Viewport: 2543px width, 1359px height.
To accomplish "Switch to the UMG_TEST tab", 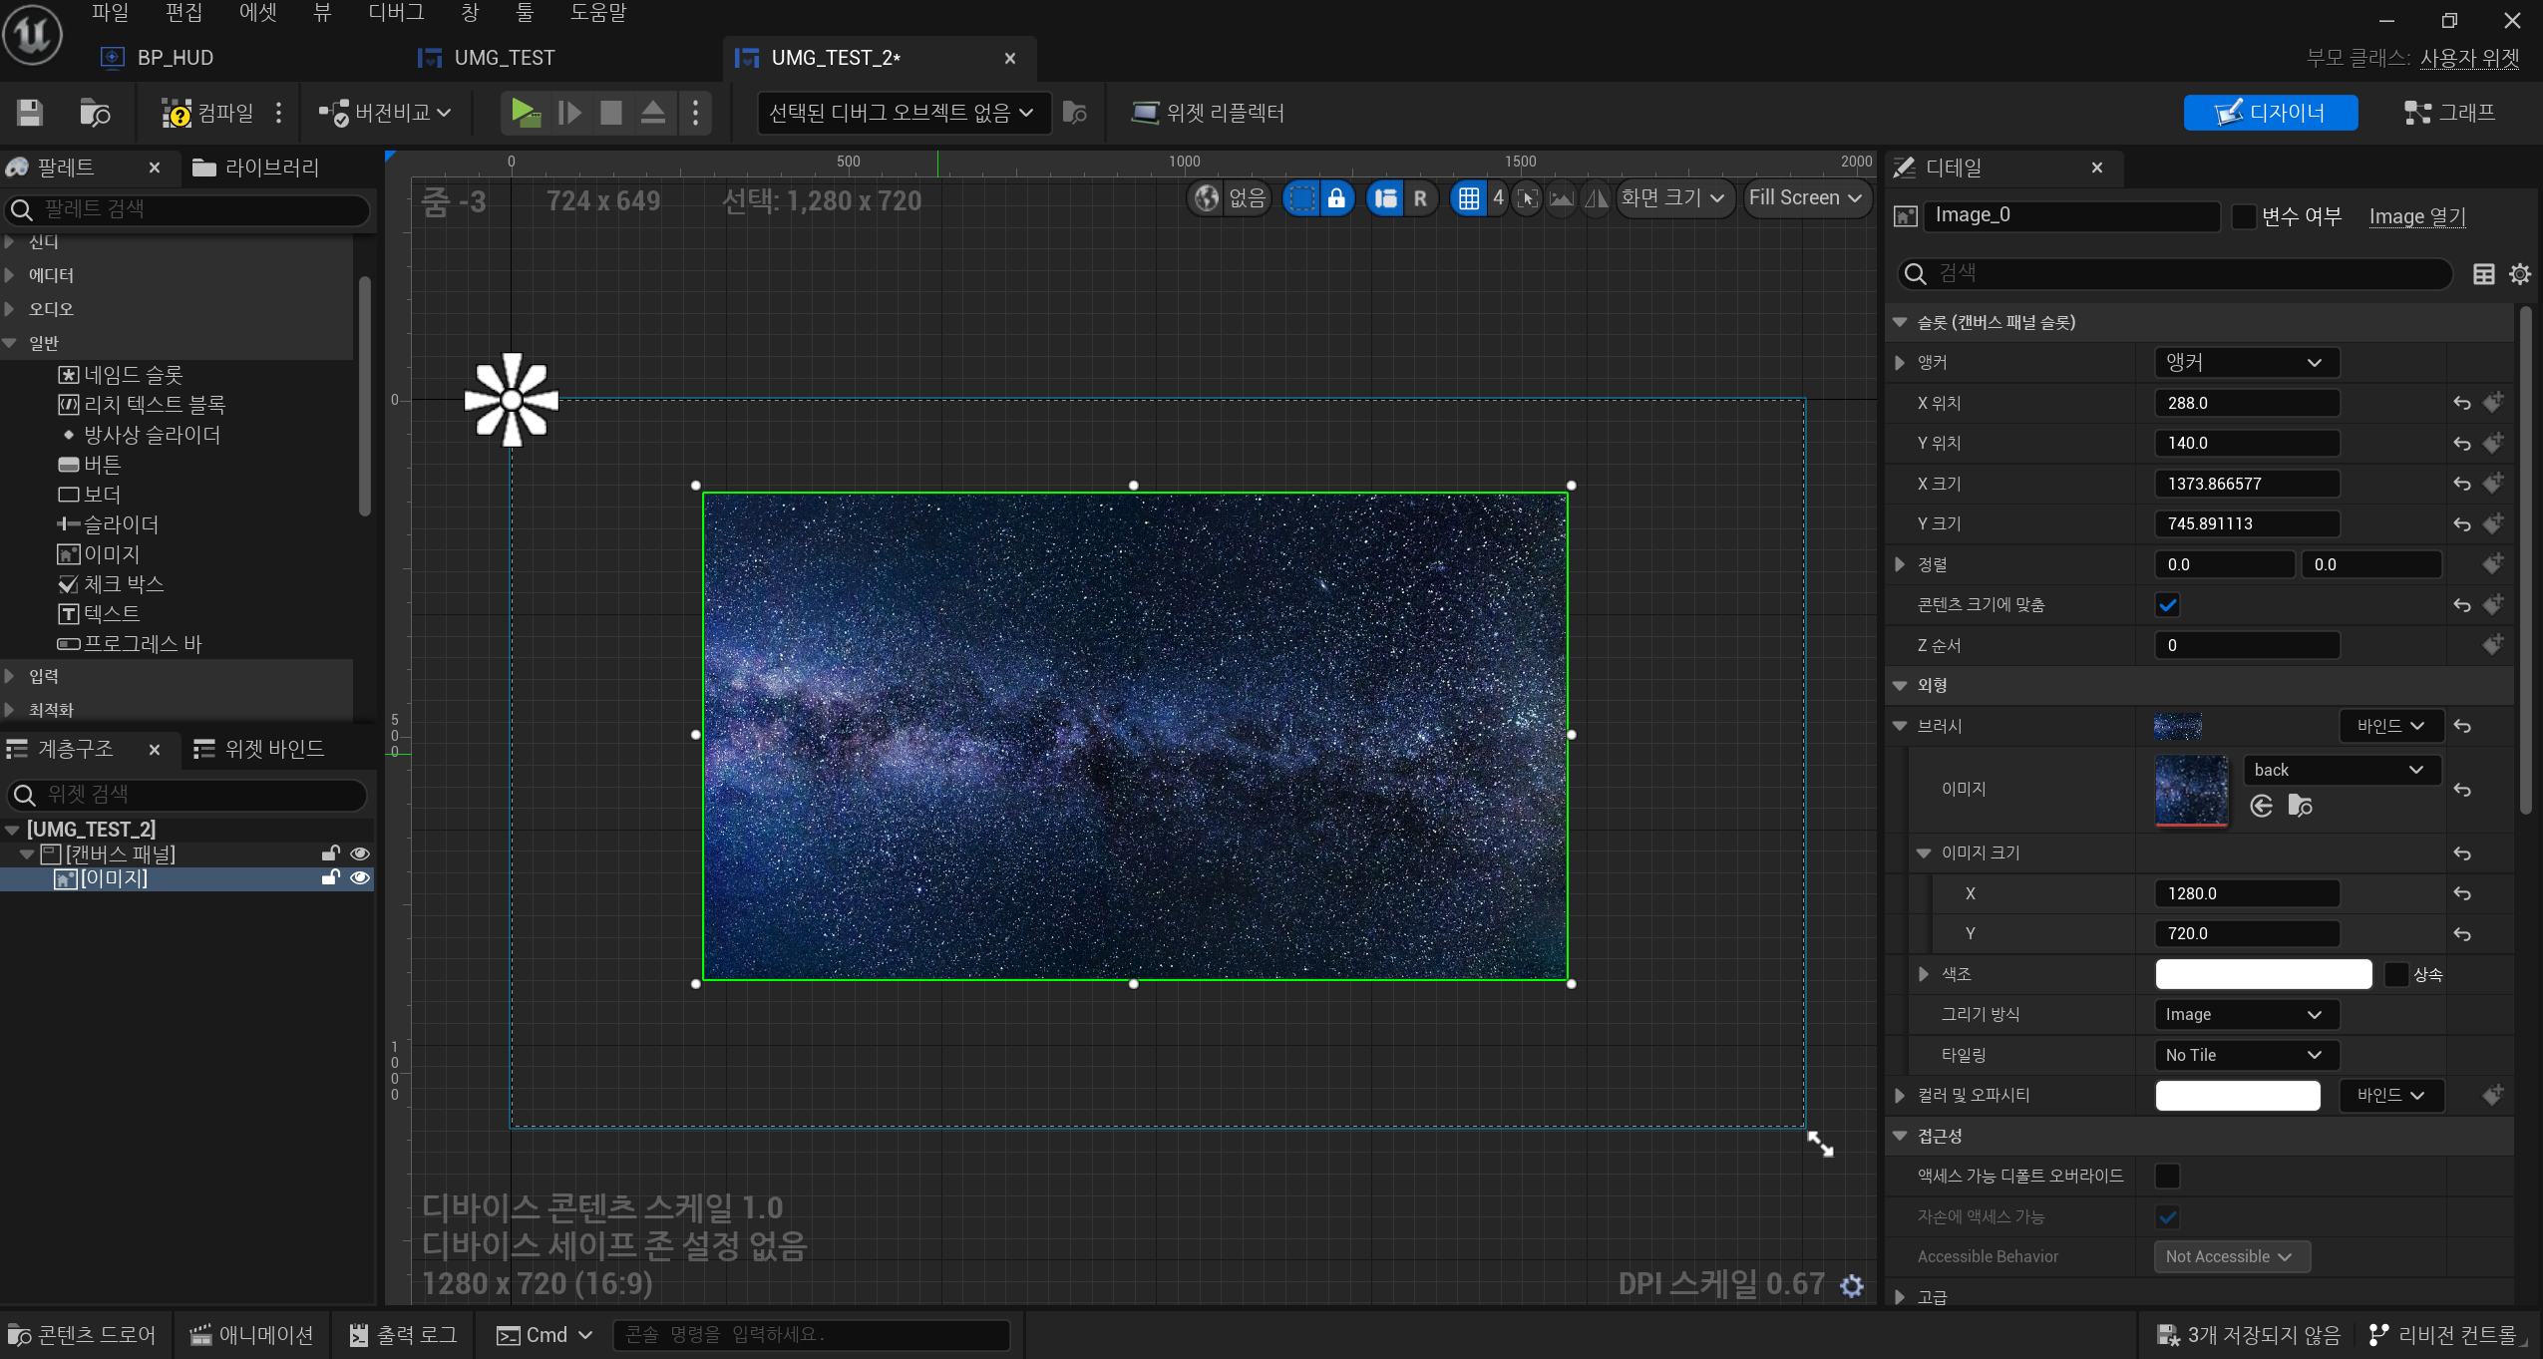I will click(x=504, y=58).
